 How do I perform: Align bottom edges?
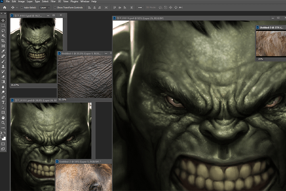(x=125, y=8)
